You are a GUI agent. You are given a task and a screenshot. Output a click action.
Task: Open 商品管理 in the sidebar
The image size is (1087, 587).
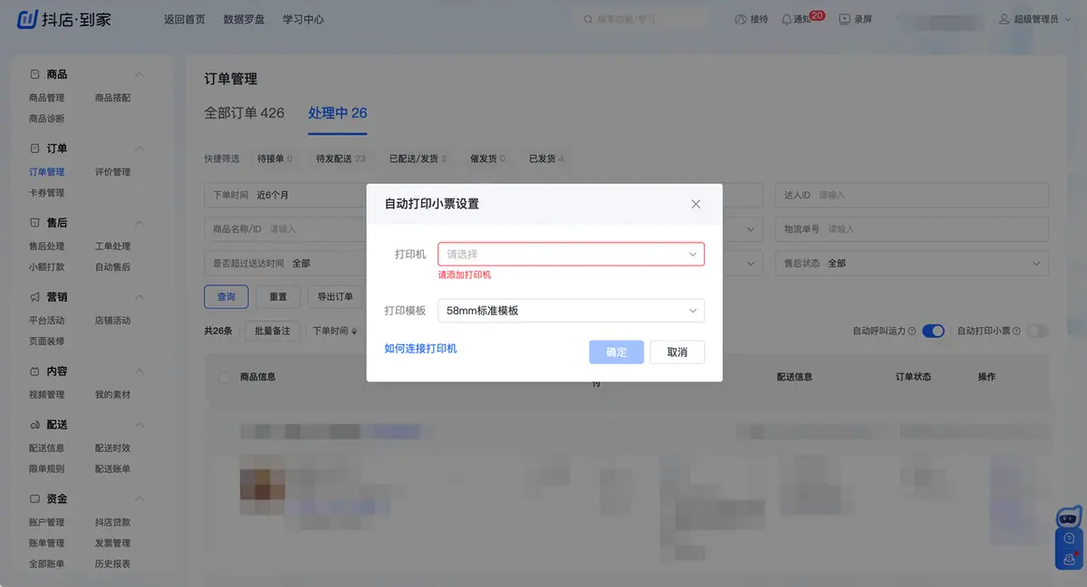47,98
